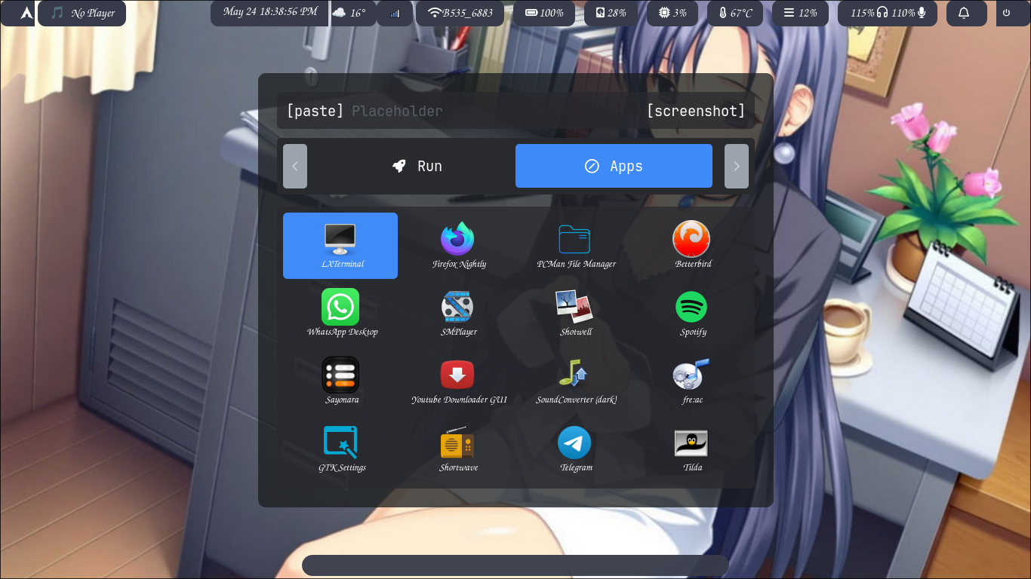1031x579 pixels.
Task: Launch Shortwave radio app
Action: [x=459, y=449]
